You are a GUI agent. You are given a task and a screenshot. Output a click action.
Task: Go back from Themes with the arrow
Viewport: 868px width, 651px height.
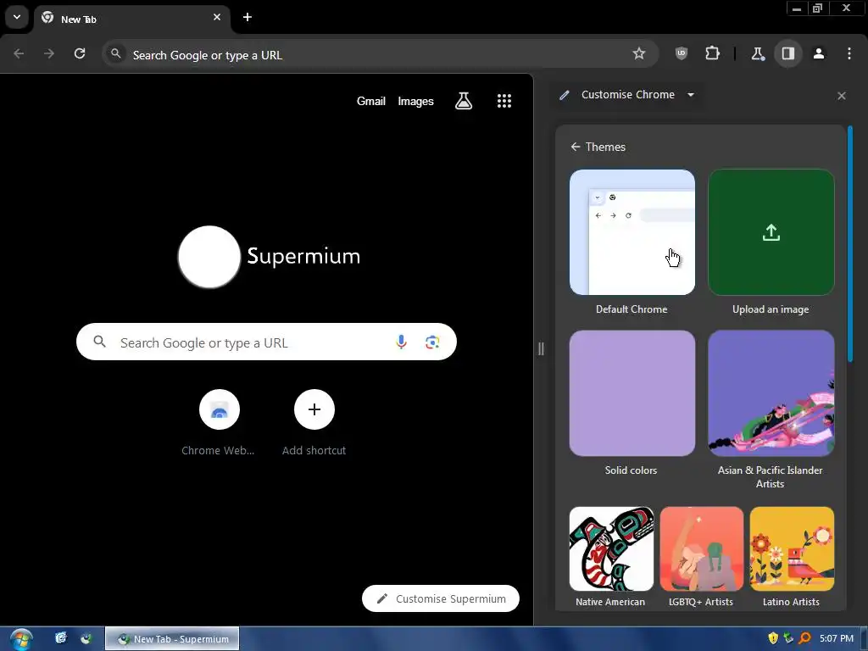point(576,147)
